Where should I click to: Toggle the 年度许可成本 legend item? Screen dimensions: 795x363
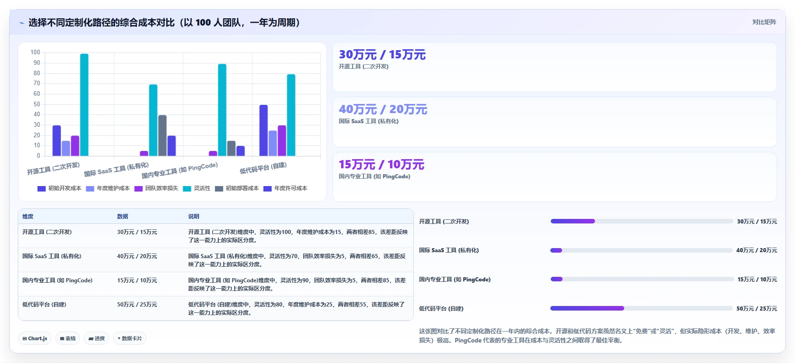point(285,188)
